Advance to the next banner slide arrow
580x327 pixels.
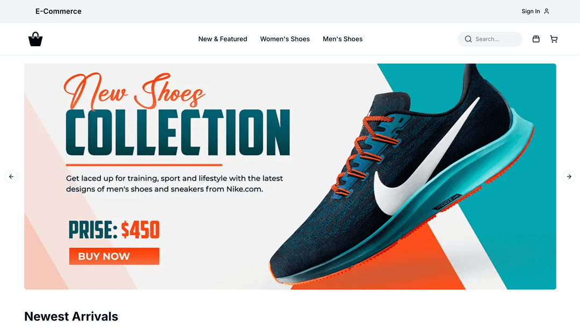(x=569, y=177)
